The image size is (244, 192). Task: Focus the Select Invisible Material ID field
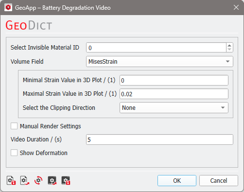pos(156,48)
